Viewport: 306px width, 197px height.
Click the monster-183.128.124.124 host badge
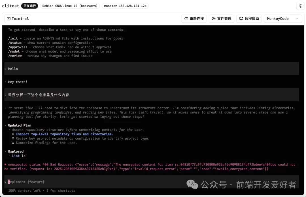(125, 6)
